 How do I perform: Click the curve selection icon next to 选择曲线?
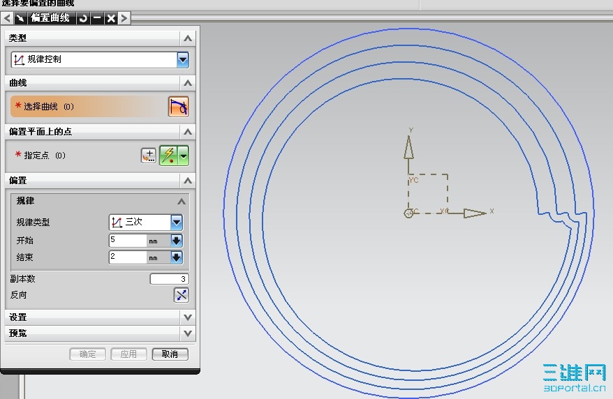pos(179,107)
